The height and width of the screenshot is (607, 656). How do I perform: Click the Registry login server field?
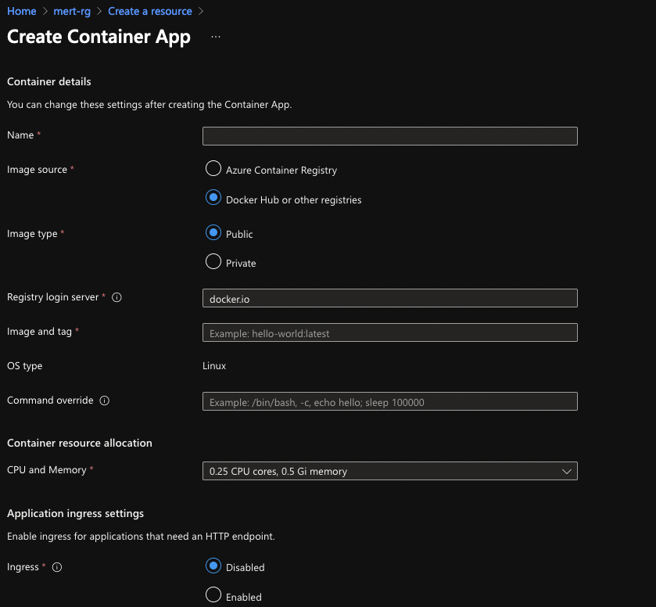(390, 298)
